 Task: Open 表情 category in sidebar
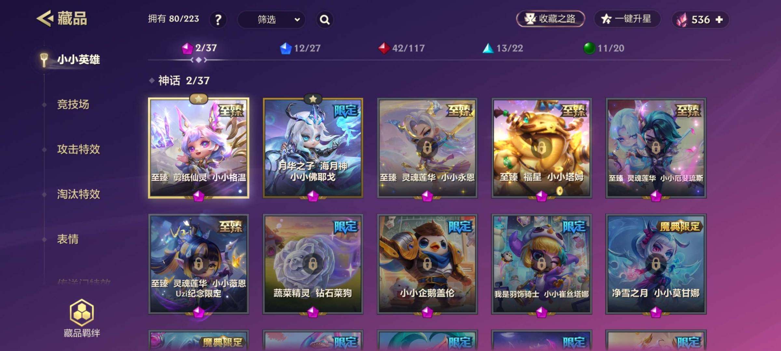click(68, 239)
